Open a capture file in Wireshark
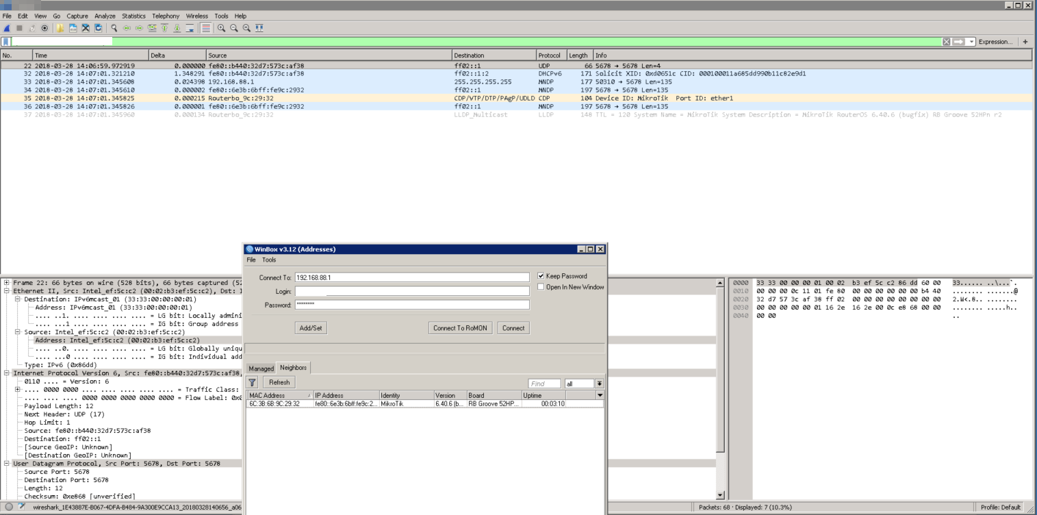This screenshot has width=1037, height=515. tap(60, 28)
